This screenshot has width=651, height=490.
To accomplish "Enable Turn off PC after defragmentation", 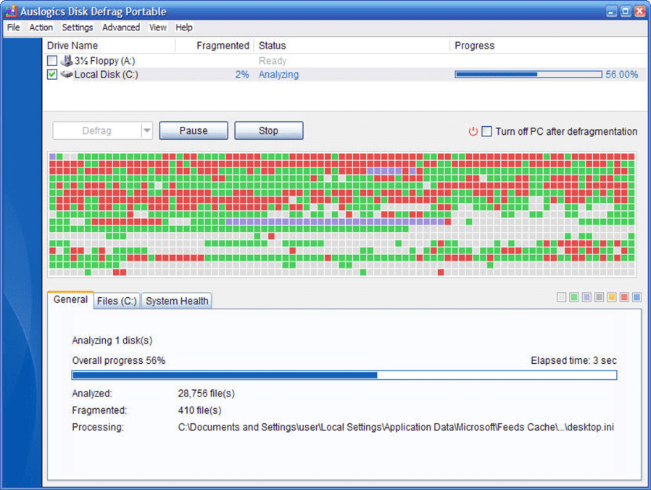I will click(486, 131).
